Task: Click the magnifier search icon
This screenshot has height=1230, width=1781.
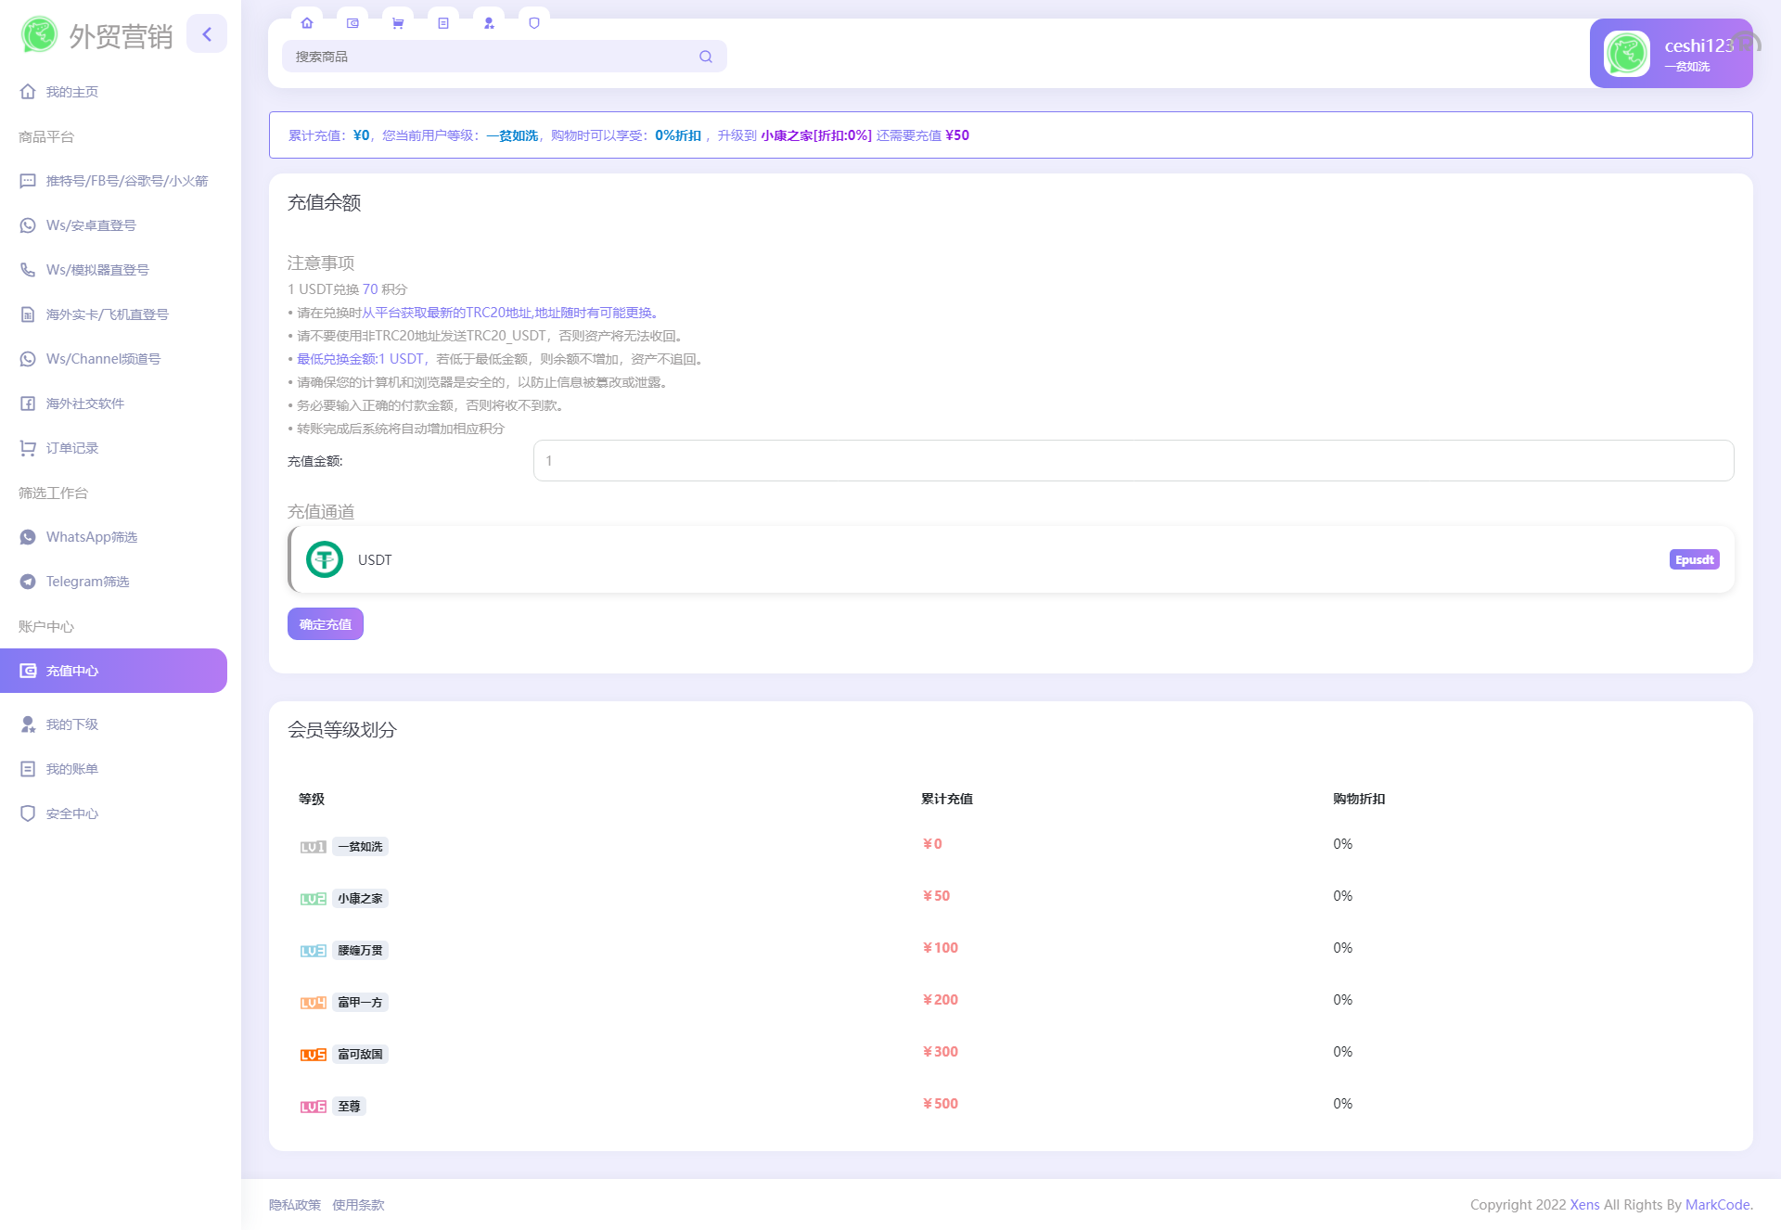Action: 705,57
